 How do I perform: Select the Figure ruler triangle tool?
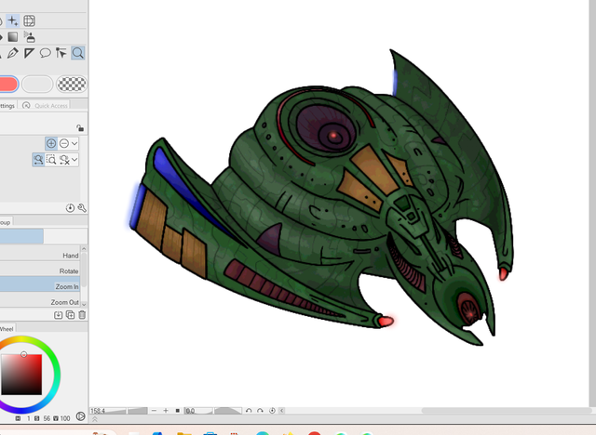[x=29, y=53]
